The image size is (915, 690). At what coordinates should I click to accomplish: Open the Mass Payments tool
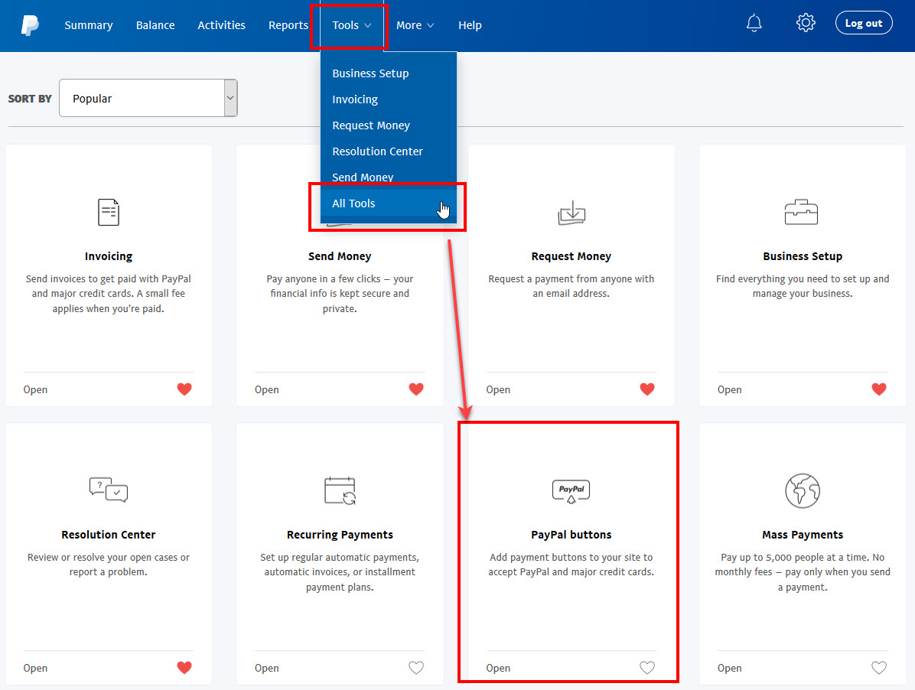coord(729,668)
